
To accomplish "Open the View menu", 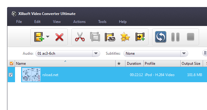I will pos(57,22).
